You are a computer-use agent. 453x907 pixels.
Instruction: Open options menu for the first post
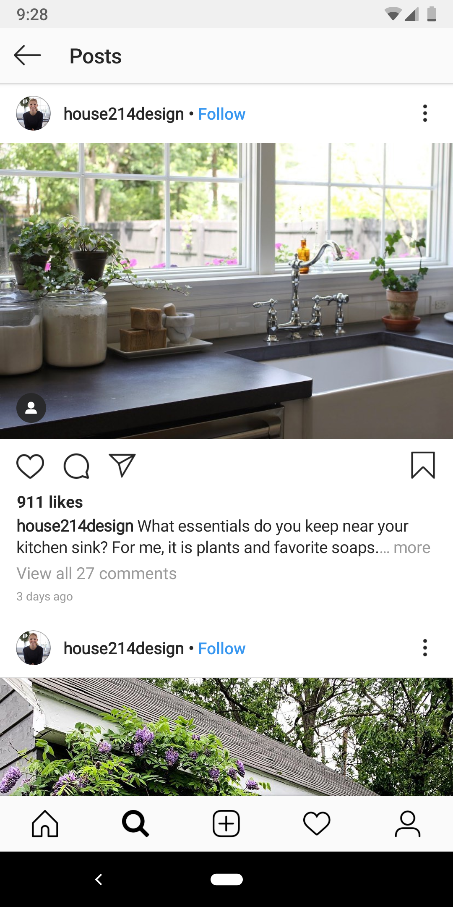pyautogui.click(x=425, y=113)
